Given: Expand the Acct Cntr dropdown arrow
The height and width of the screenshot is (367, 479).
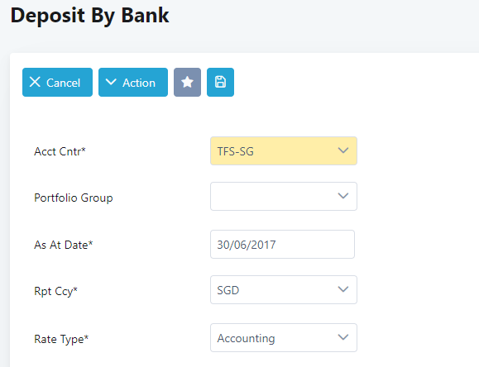Looking at the screenshot, I should [x=343, y=150].
